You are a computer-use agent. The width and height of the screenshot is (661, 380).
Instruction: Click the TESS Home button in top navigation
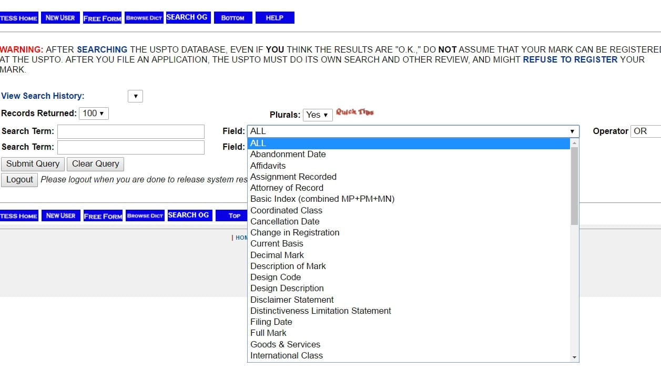click(x=19, y=18)
